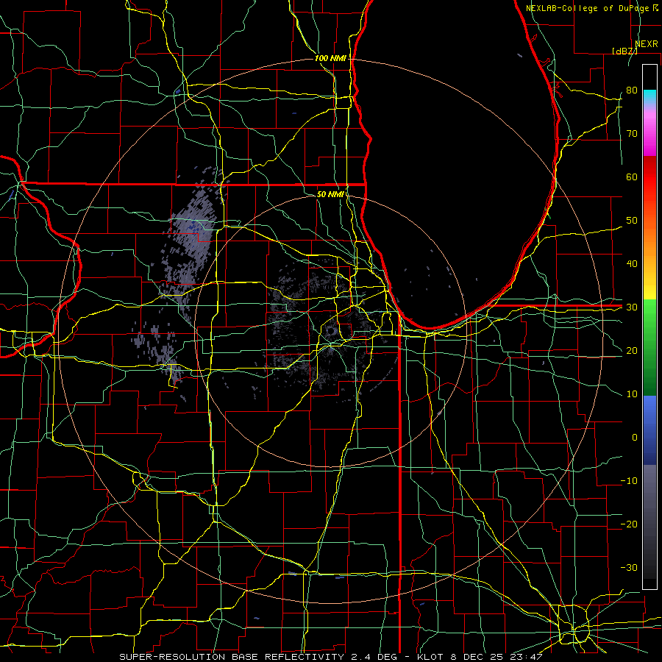Image resolution: width=662 pixels, height=662 pixels.
Task: Click the 0 value on the dBZ scale
Action: click(x=635, y=438)
